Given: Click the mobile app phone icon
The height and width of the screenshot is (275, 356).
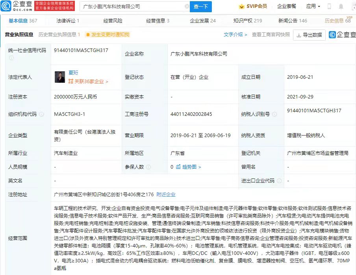Looking at the screenshot, I should [x=329, y=6].
